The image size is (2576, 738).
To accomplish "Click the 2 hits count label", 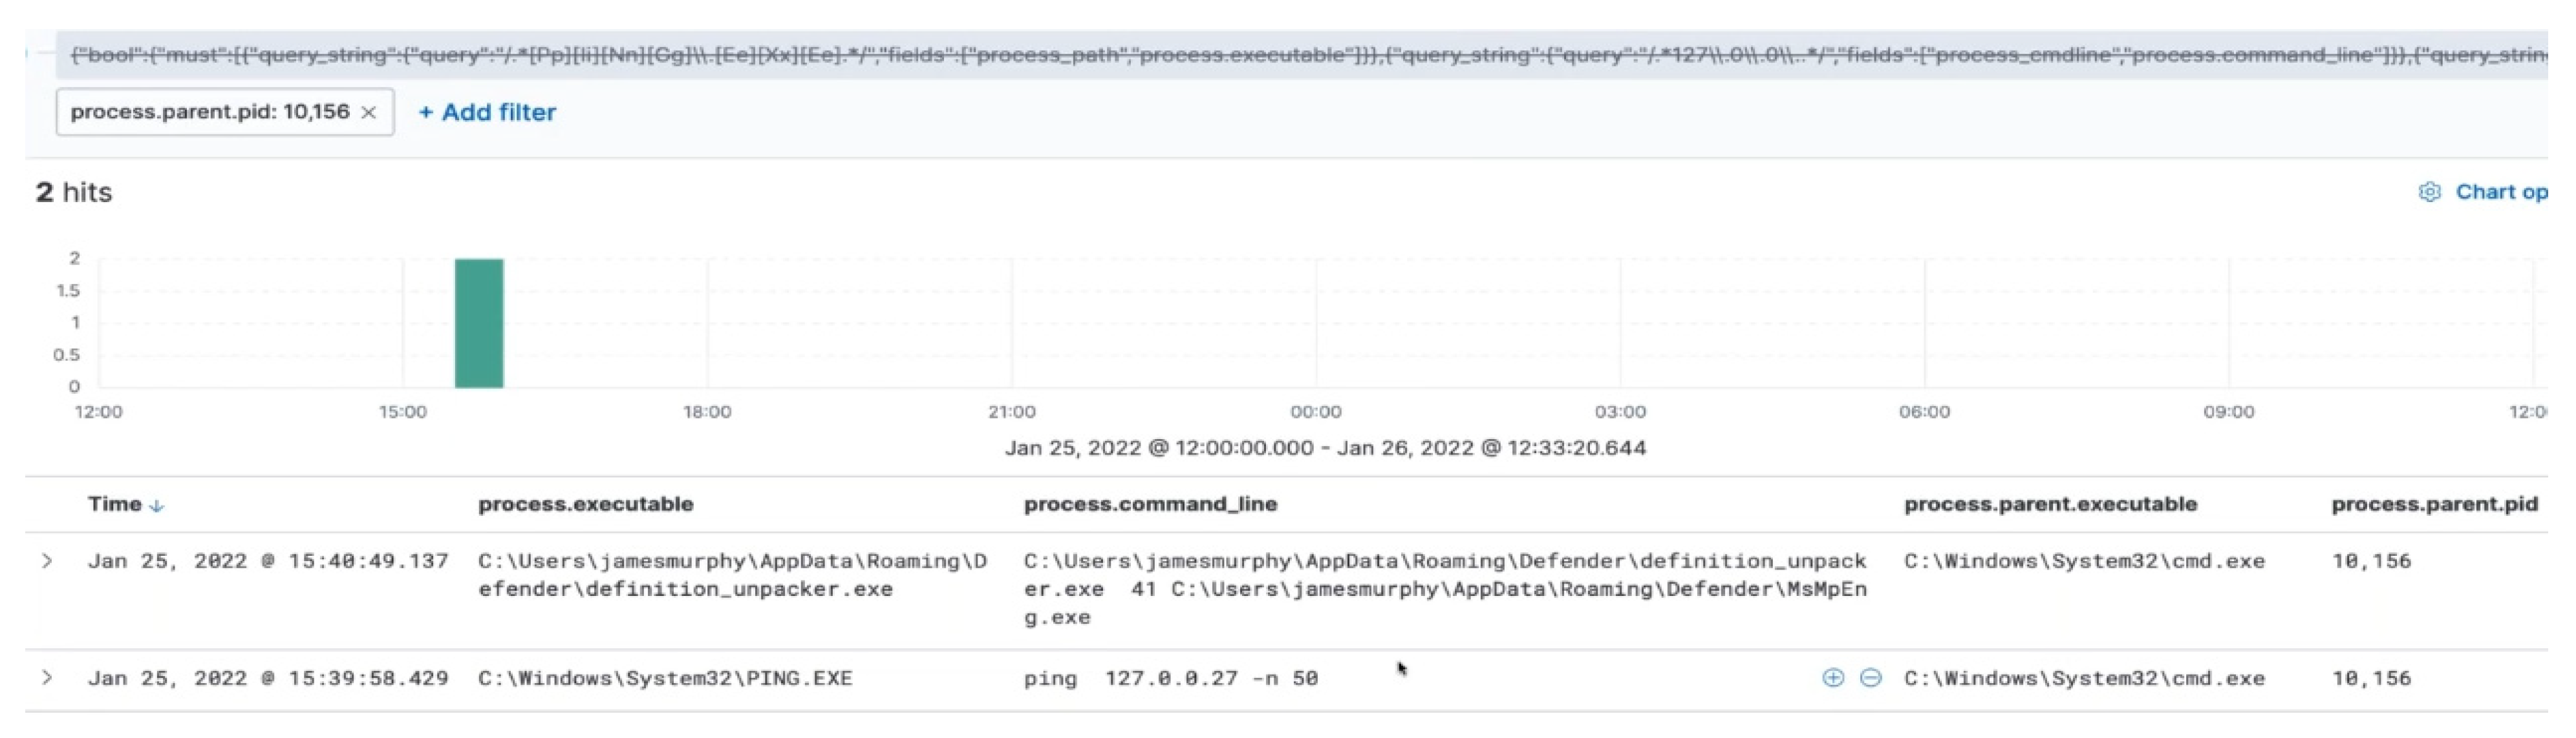I will (74, 192).
